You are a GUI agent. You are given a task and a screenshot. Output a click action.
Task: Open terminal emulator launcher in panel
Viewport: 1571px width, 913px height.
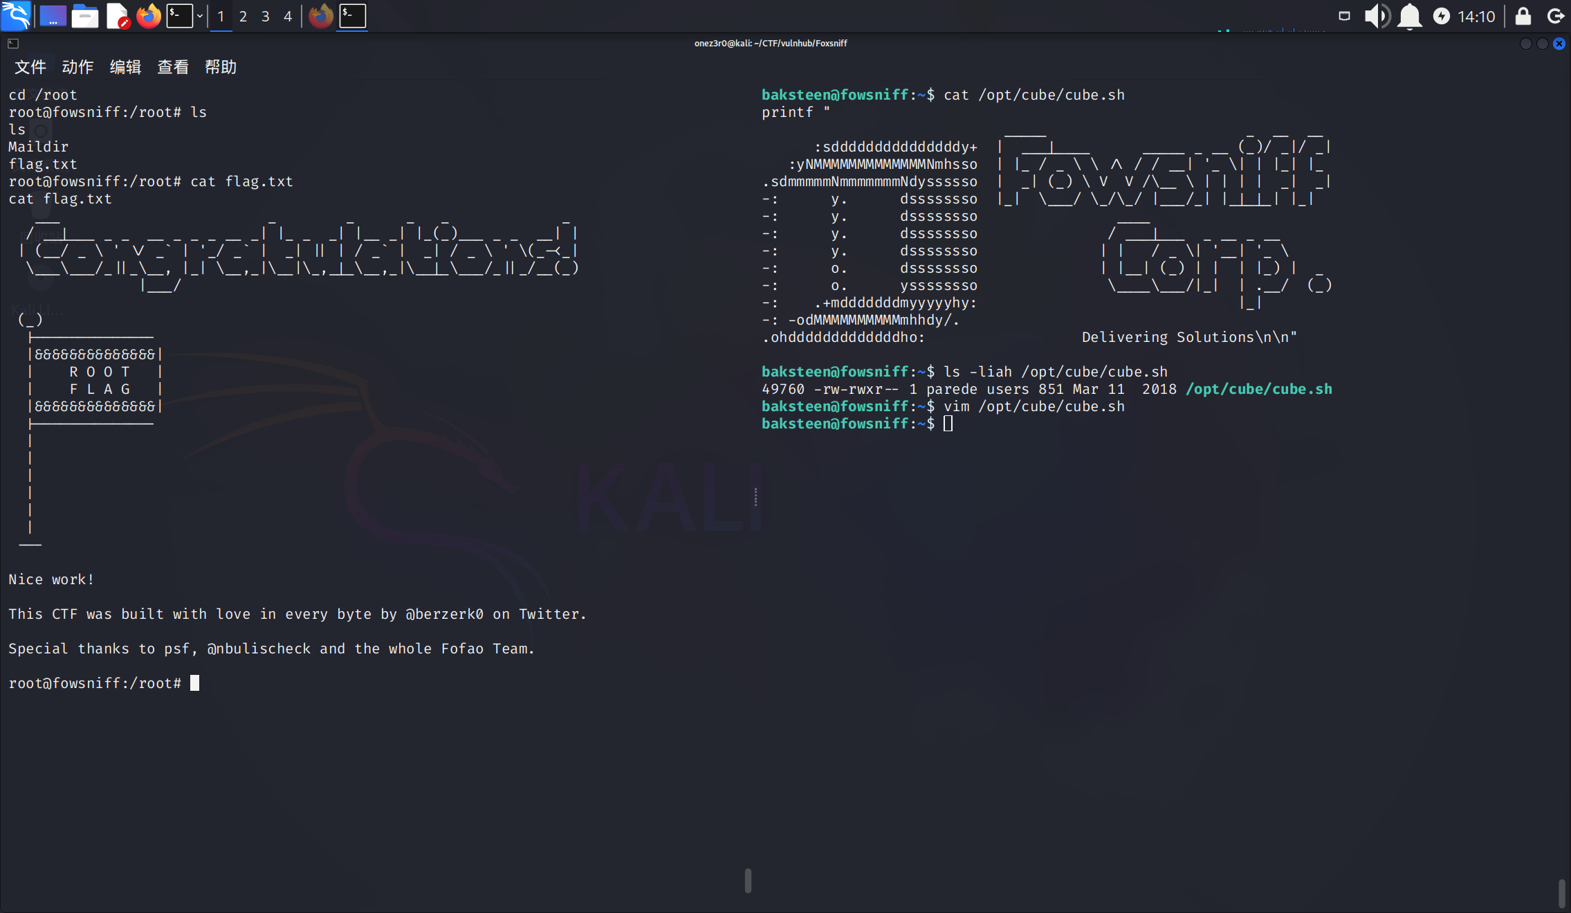click(x=179, y=15)
